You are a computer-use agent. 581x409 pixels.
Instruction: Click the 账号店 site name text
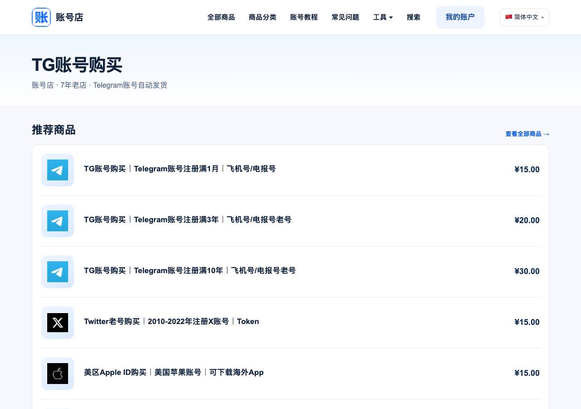[x=69, y=17]
